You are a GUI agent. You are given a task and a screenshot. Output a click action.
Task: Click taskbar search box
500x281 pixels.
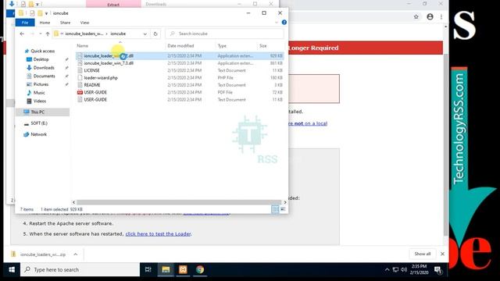coord(80,269)
